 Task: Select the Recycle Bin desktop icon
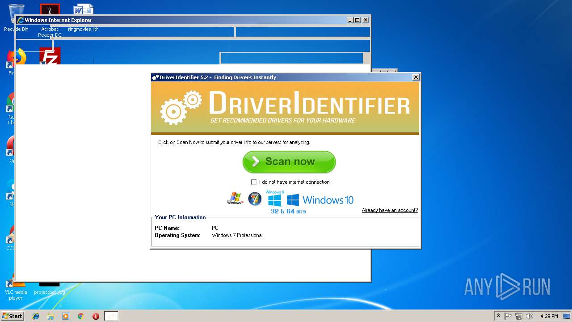coord(16,18)
